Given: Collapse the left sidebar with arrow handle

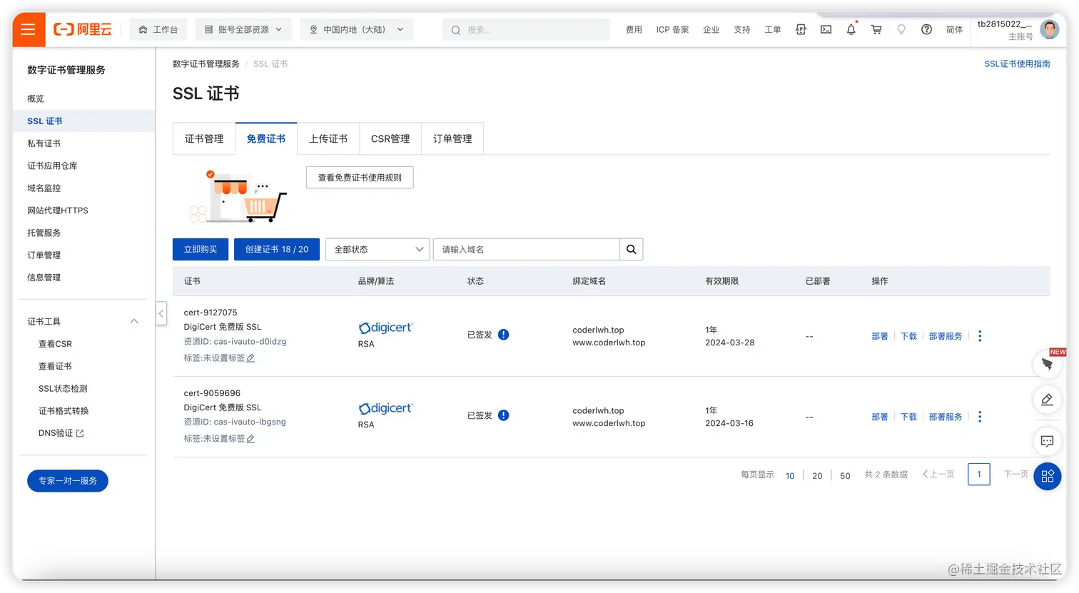Looking at the screenshot, I should pos(161,313).
